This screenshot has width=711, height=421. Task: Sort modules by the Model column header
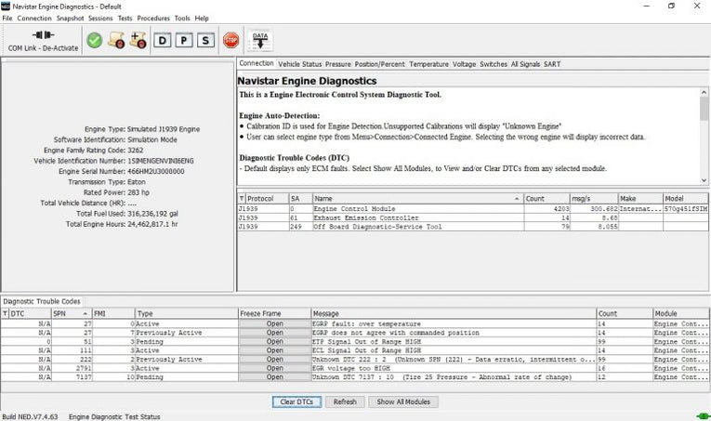686,199
